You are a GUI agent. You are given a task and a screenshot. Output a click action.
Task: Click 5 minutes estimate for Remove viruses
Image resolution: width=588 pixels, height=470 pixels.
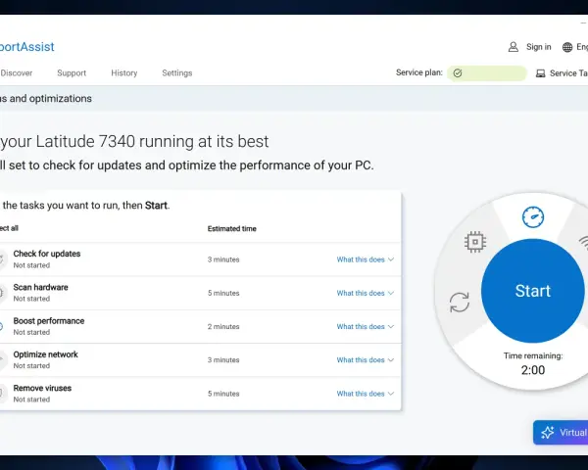223,394
